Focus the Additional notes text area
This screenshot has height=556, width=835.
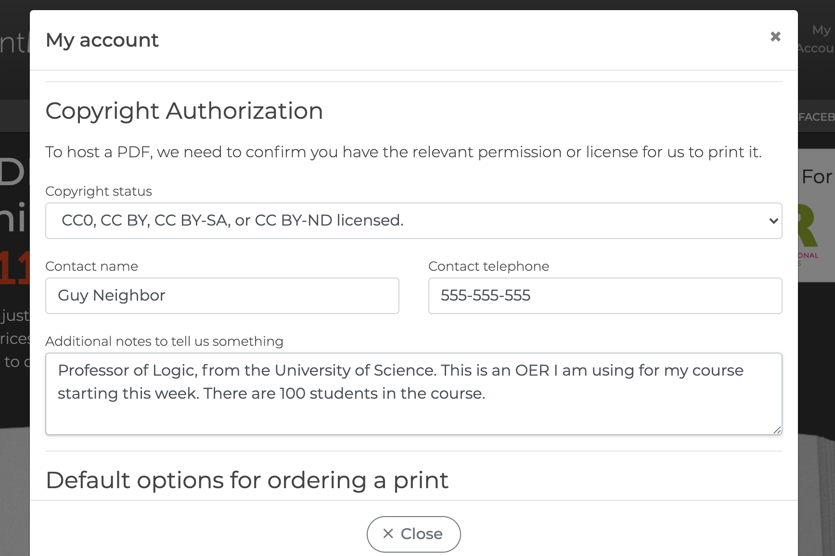click(x=413, y=393)
